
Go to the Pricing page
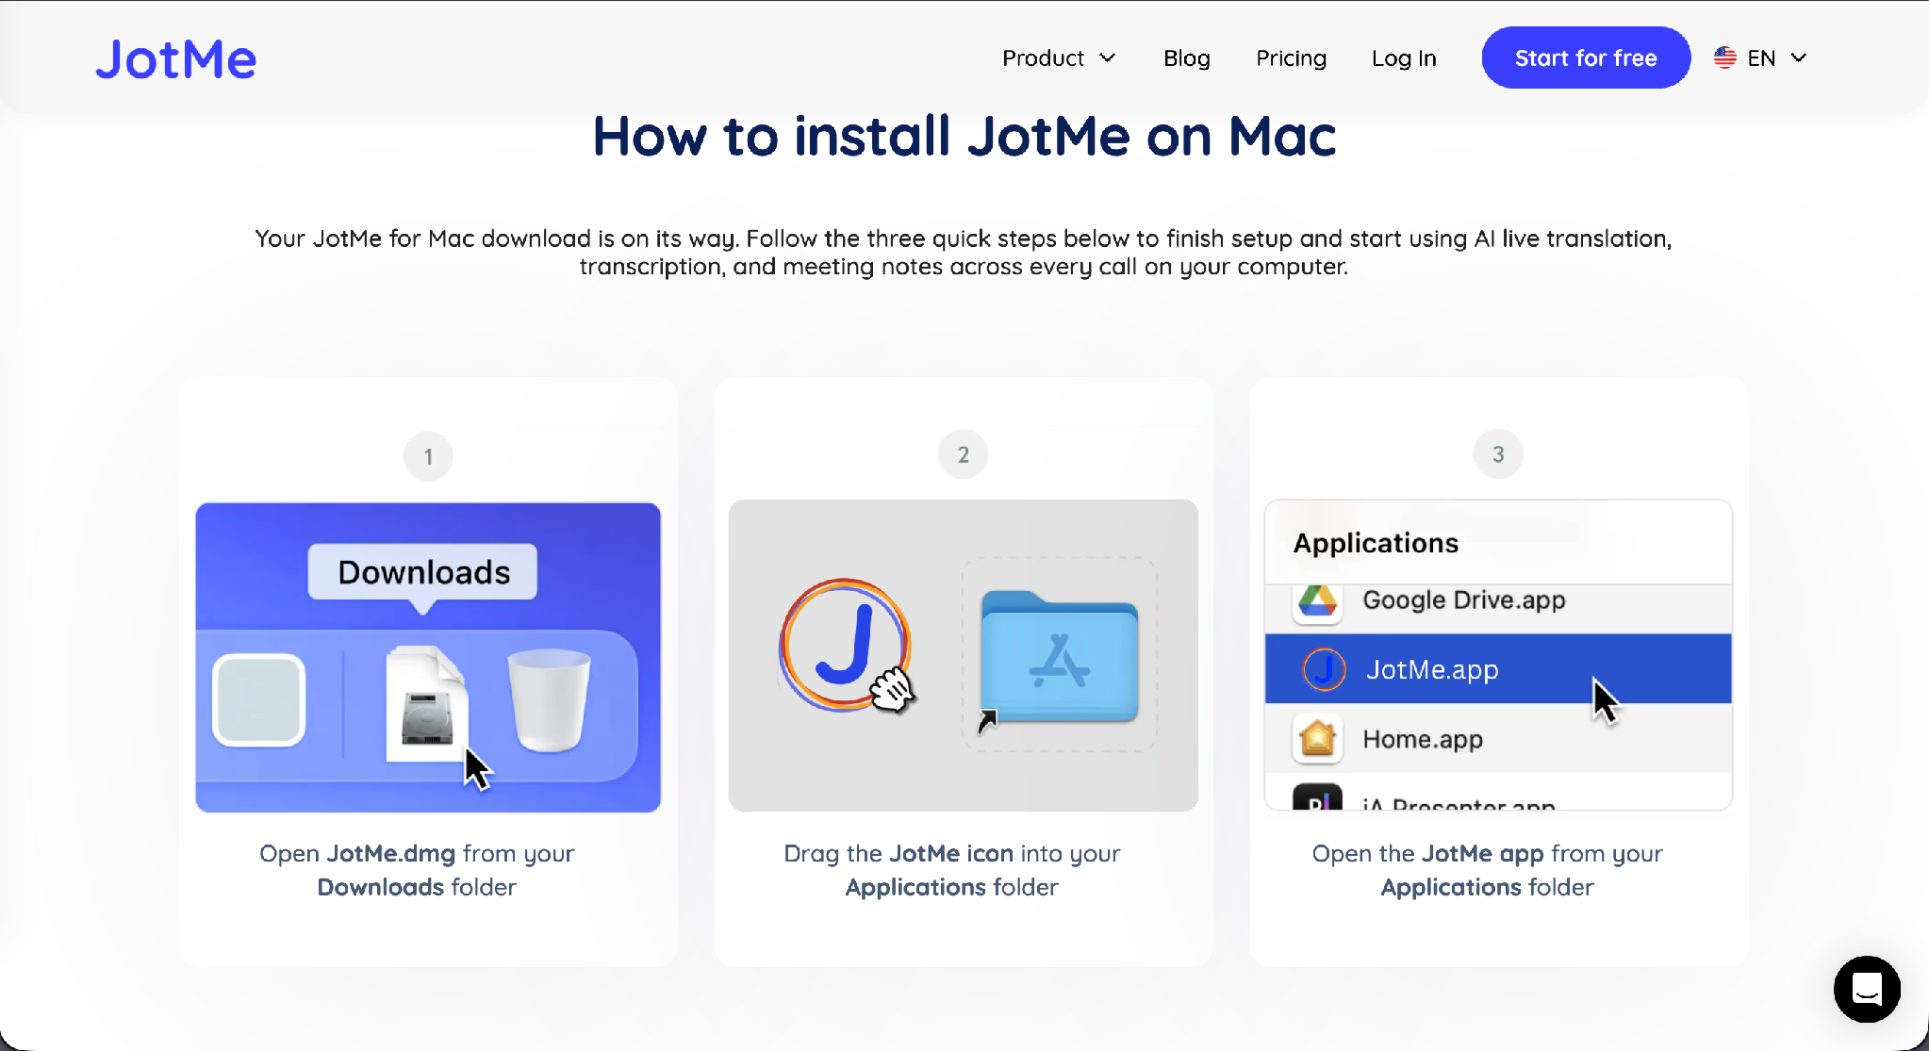tap(1291, 58)
